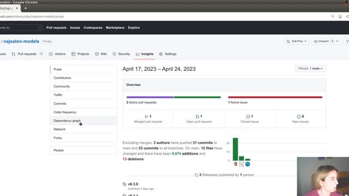Open the Insights repository tab
The image size is (349, 196).
click(145, 54)
